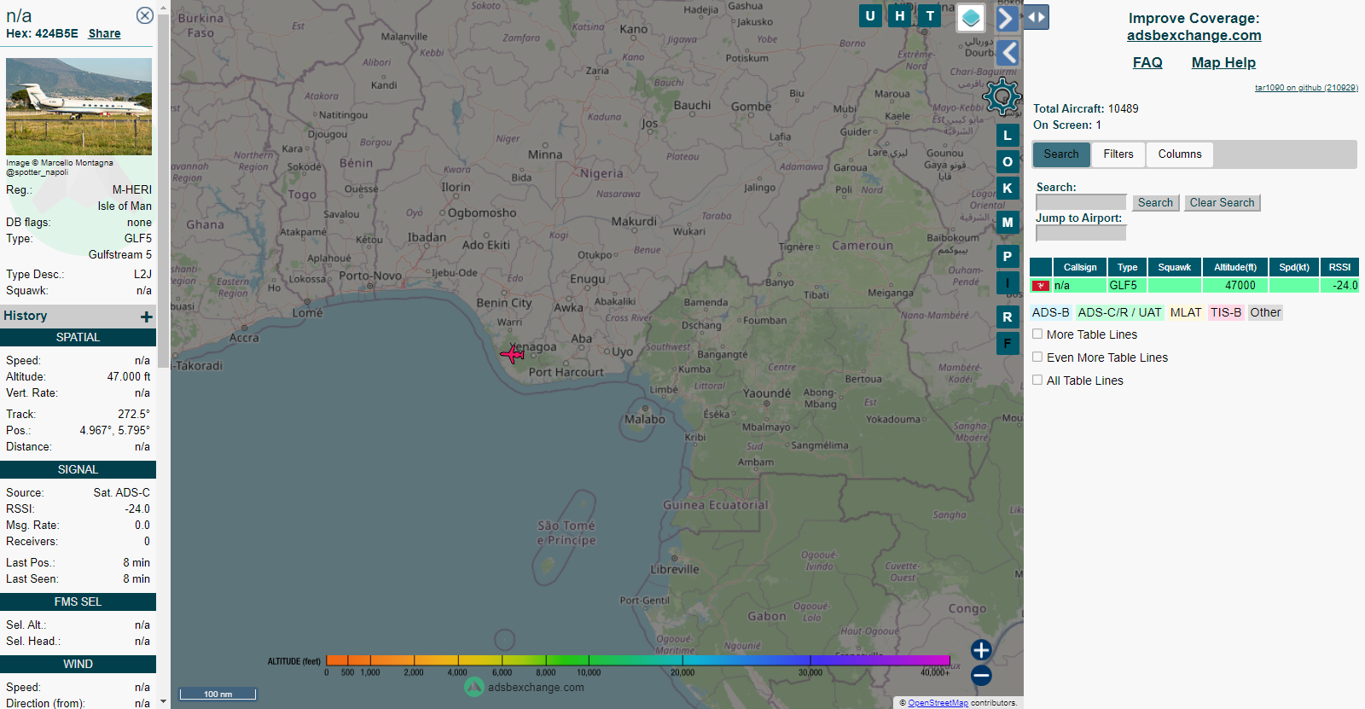The width and height of the screenshot is (1365, 709).
Task: Sort table by Type column
Action: (x=1128, y=267)
